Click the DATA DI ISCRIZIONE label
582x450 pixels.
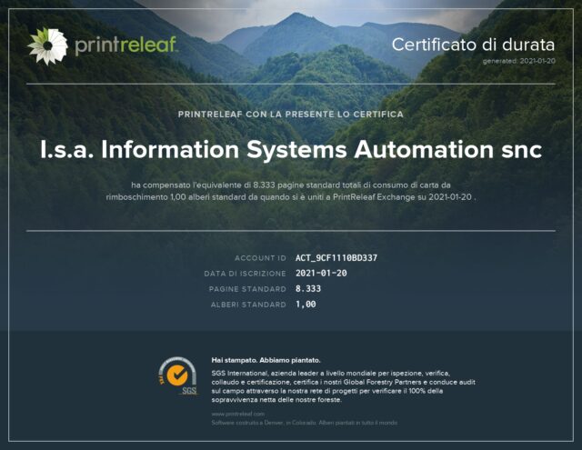pyautogui.click(x=245, y=274)
